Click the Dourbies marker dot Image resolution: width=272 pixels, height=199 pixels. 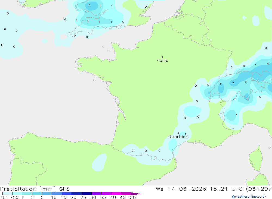coord(178,133)
